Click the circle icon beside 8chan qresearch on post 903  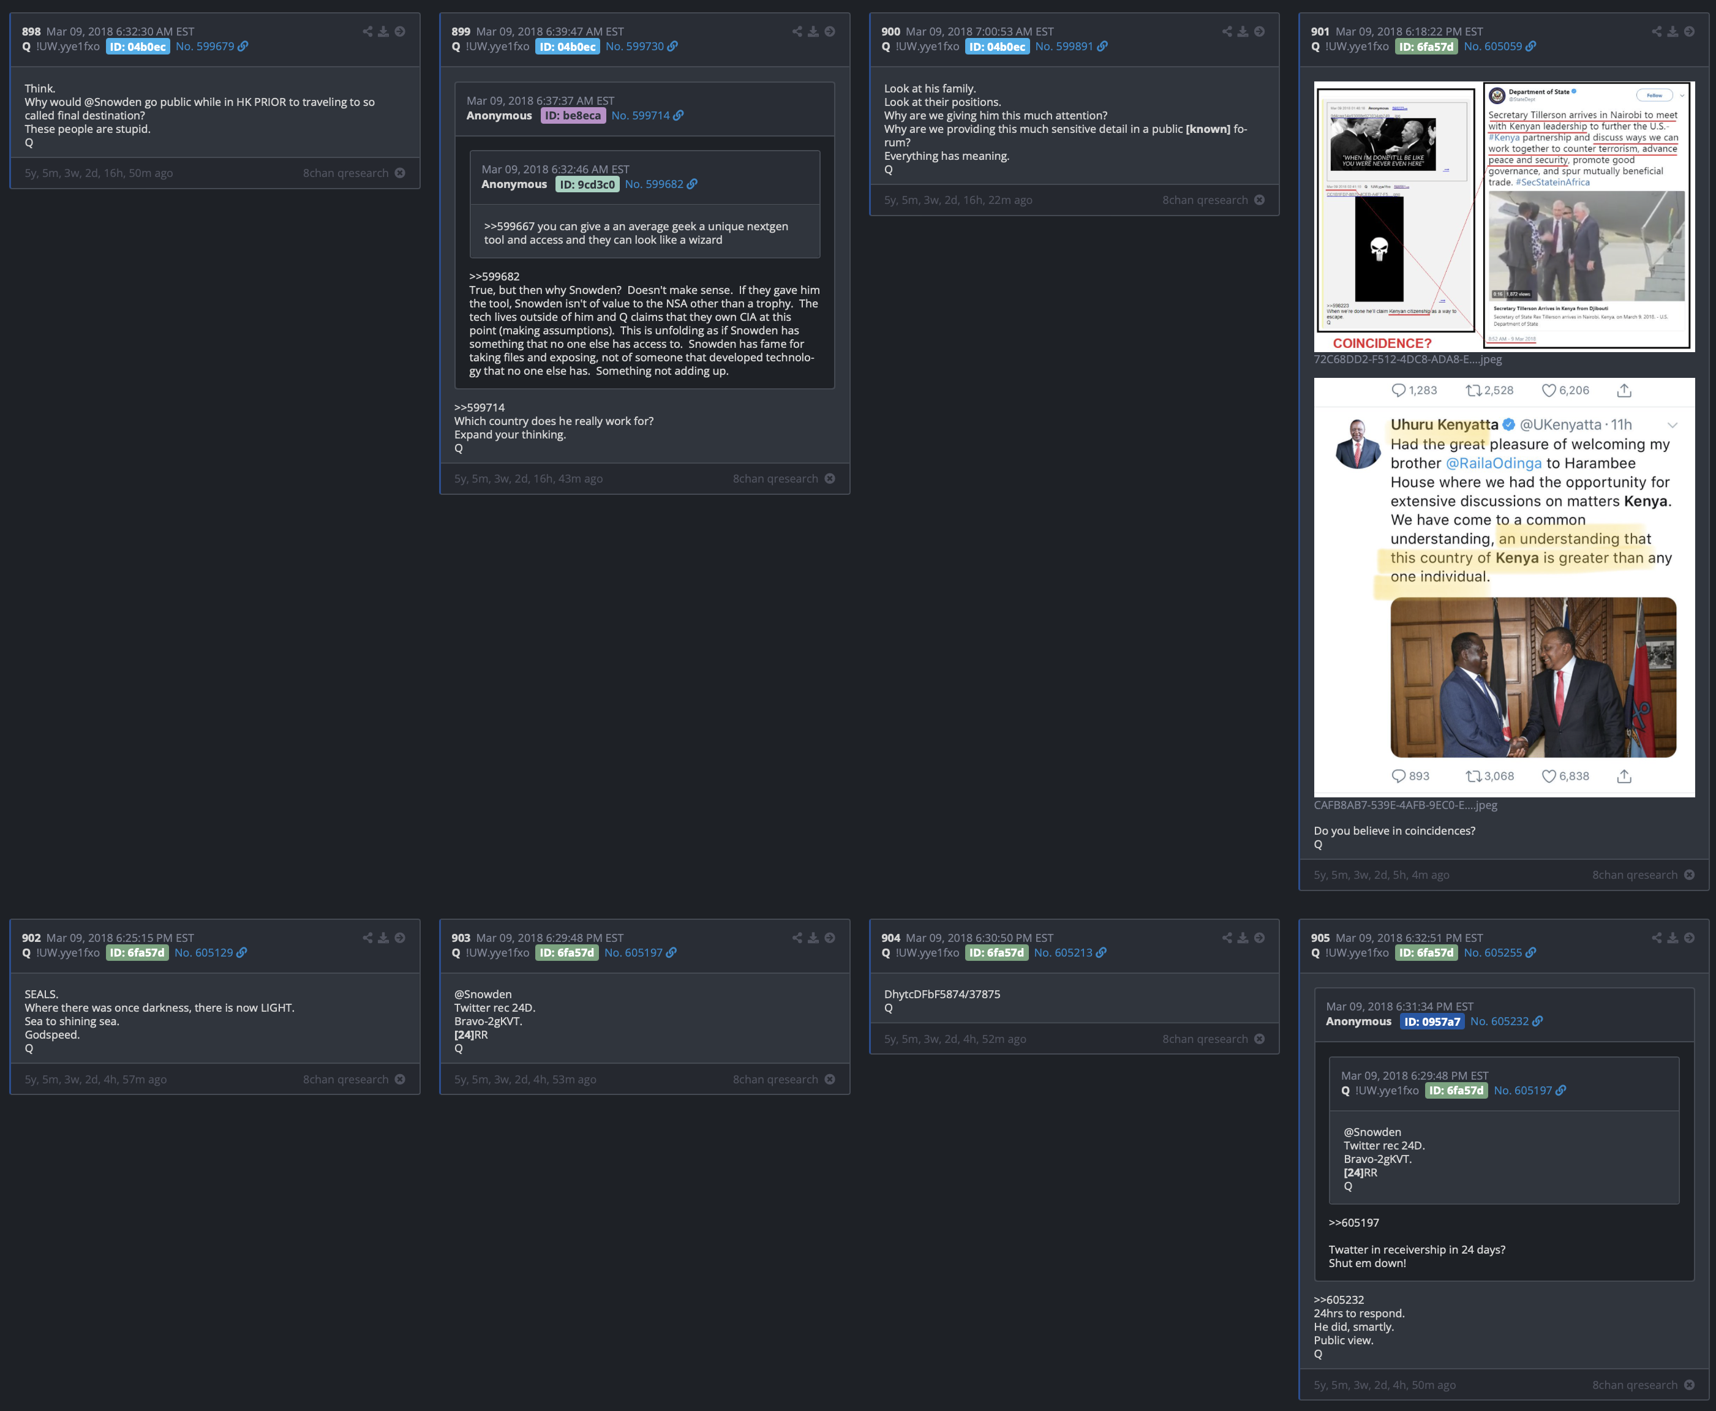pyautogui.click(x=830, y=1080)
